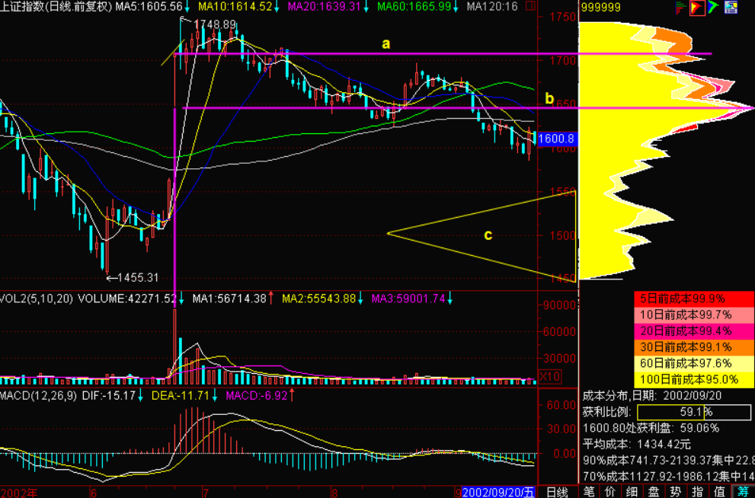Click the green-red bar cost distribution icon

681,8
